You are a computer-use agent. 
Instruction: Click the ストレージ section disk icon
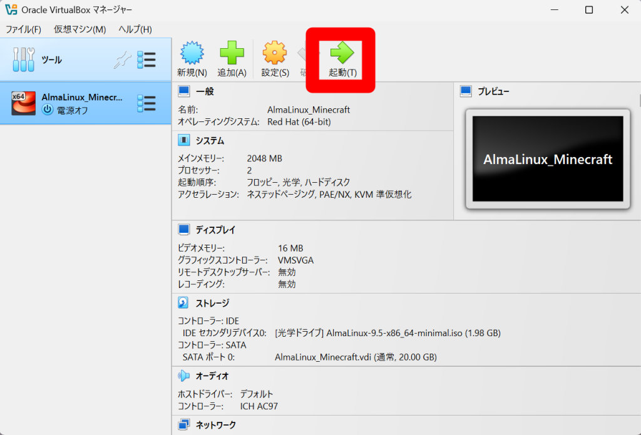[183, 302]
